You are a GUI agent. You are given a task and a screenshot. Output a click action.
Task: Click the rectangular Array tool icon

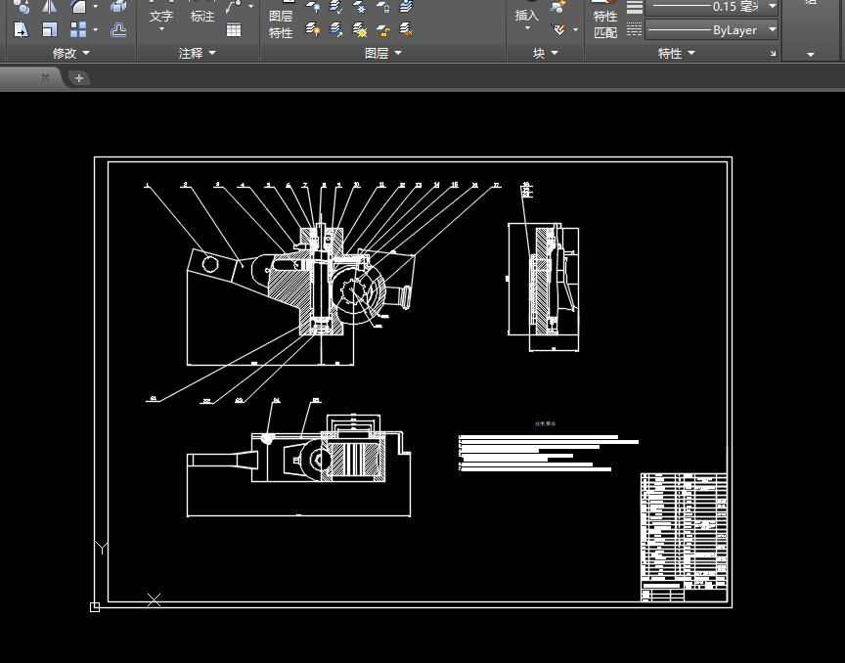[78, 30]
